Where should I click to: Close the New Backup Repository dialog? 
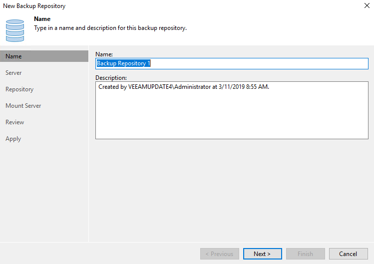(367, 6)
